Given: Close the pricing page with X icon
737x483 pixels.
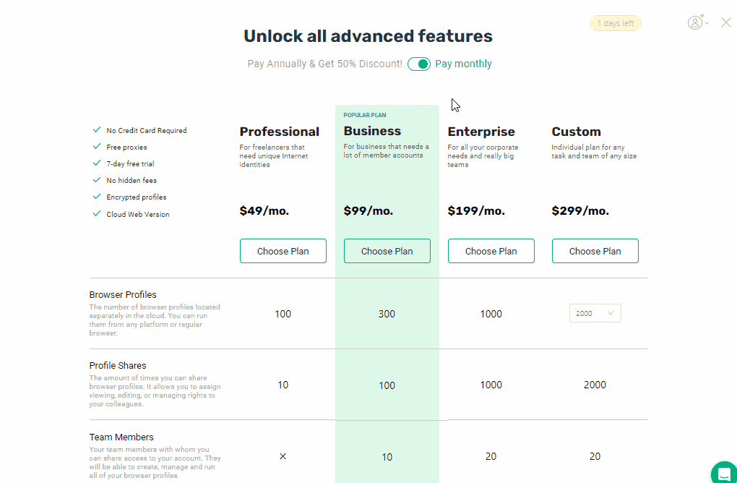Looking at the screenshot, I should pos(726,22).
